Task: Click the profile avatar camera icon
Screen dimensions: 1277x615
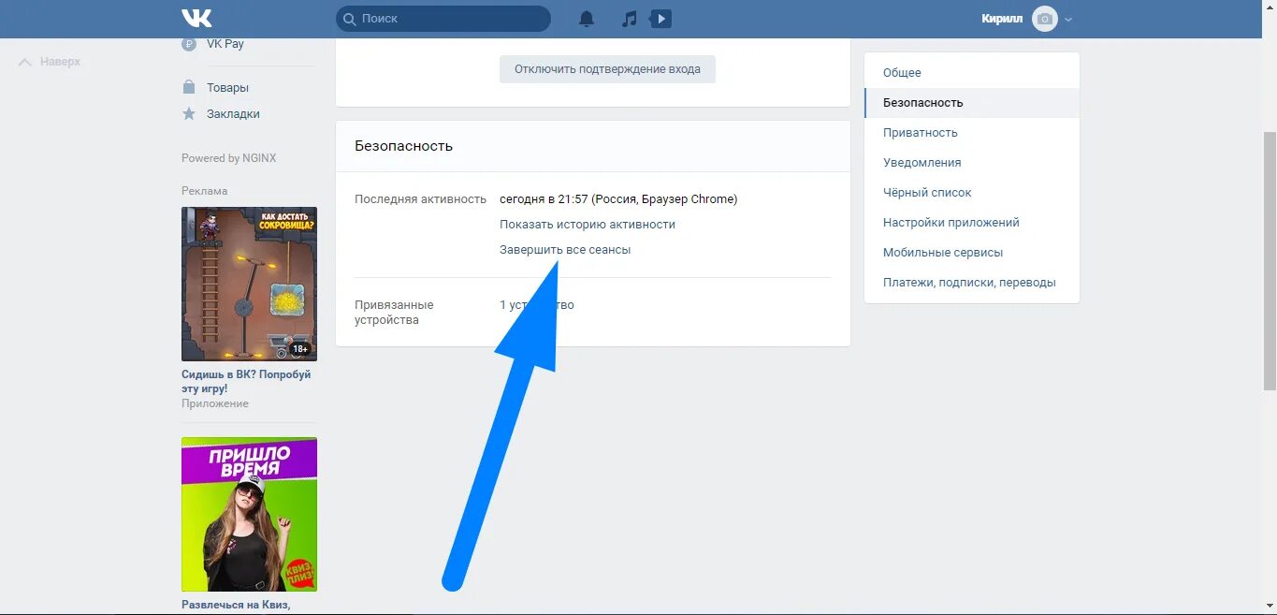Action: [1045, 19]
